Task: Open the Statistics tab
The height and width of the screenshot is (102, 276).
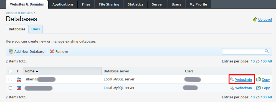Action: pyautogui.click(x=136, y=4)
